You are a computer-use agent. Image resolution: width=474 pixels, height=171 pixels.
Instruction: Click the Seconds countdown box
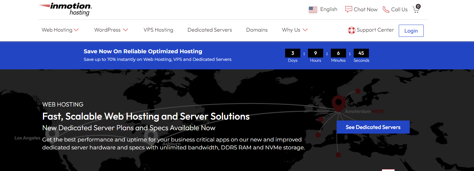pyautogui.click(x=361, y=53)
